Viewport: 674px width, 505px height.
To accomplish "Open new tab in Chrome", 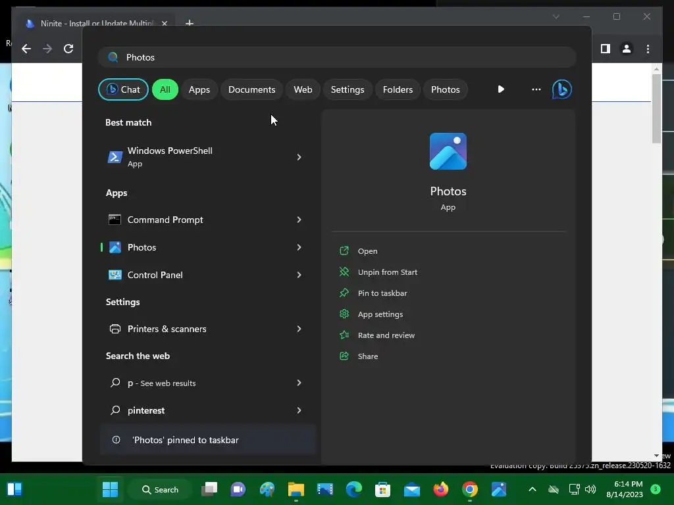I will pyautogui.click(x=189, y=23).
